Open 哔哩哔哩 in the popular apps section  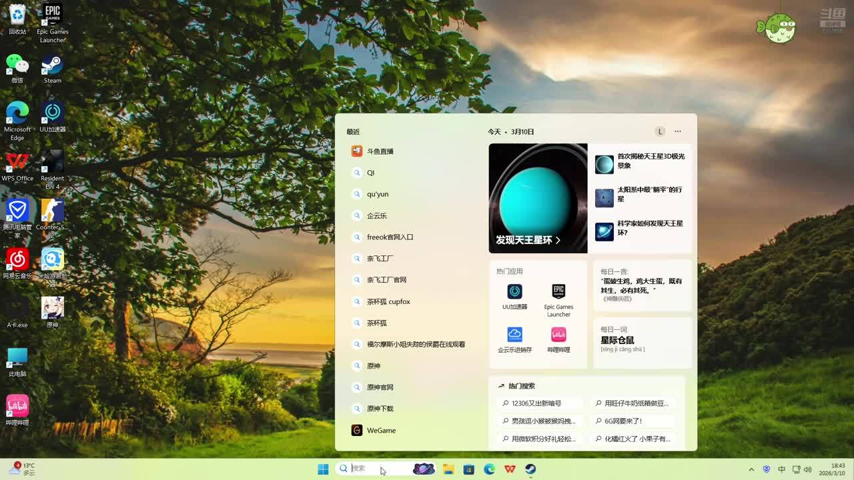tap(558, 339)
